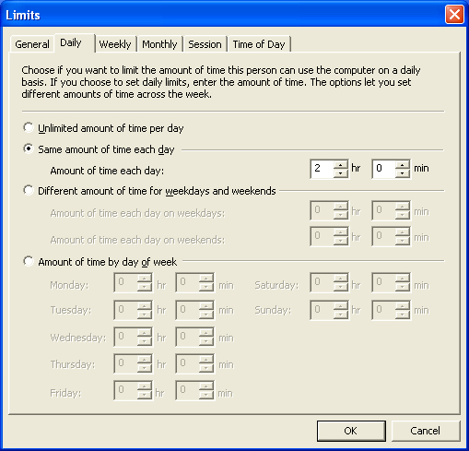This screenshot has width=469, height=451.
Task: Select the Daily tab
Action: pos(74,43)
